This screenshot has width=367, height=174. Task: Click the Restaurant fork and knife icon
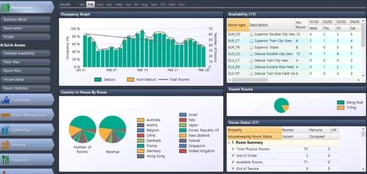pyautogui.click(x=5, y=160)
